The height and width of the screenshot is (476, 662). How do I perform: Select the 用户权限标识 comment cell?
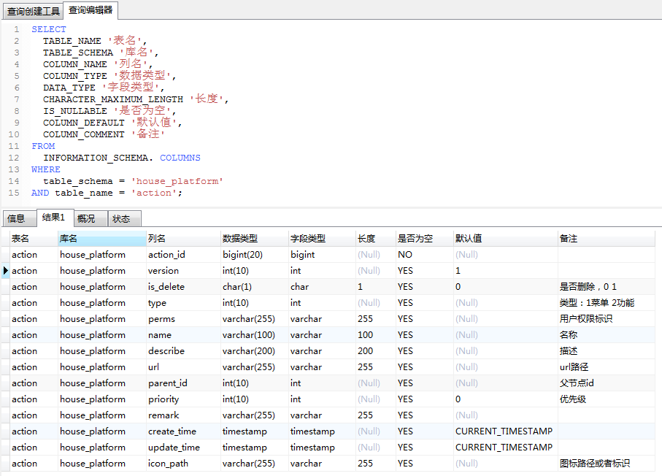pyautogui.click(x=607, y=319)
